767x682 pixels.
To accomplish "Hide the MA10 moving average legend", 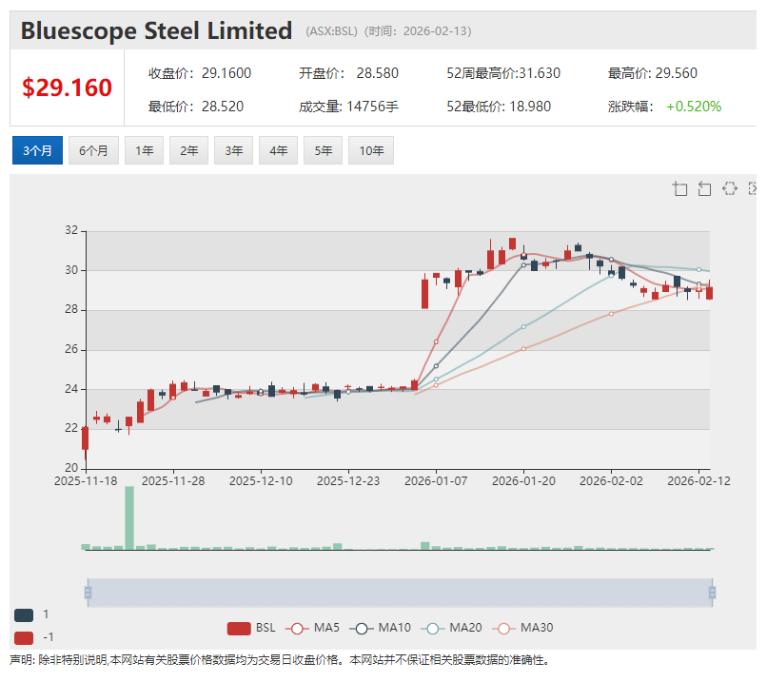I will (380, 628).
